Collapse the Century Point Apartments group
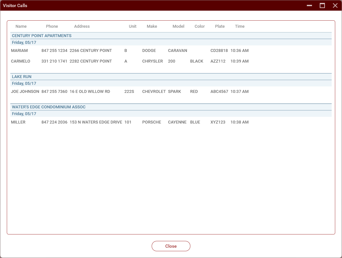342x258 pixels. click(x=42, y=36)
